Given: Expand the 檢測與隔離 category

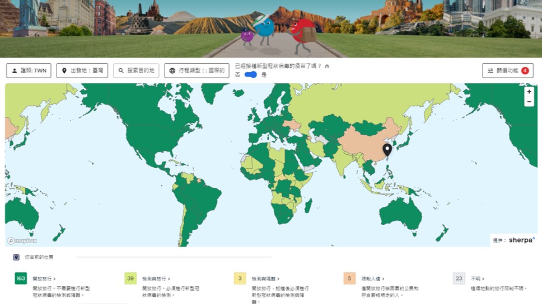Looking at the screenshot, I should click(x=265, y=278).
